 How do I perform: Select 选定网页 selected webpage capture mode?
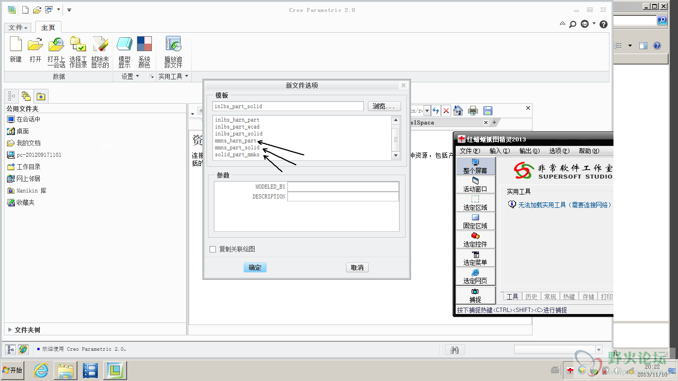pyautogui.click(x=475, y=276)
